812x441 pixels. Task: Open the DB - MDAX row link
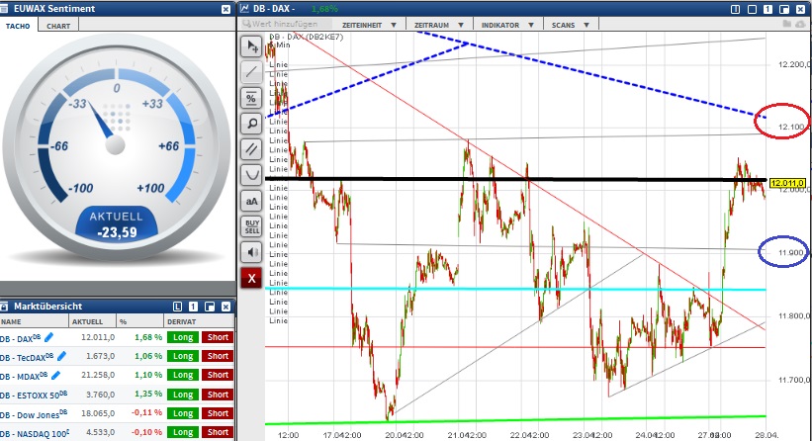(x=24, y=376)
